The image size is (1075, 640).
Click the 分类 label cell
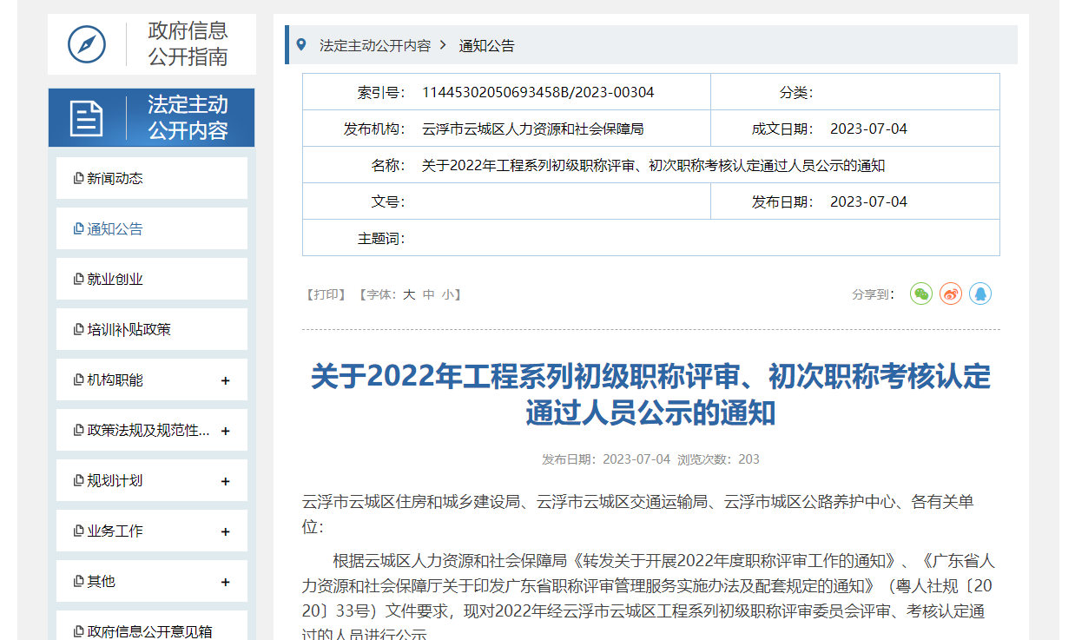click(x=797, y=92)
